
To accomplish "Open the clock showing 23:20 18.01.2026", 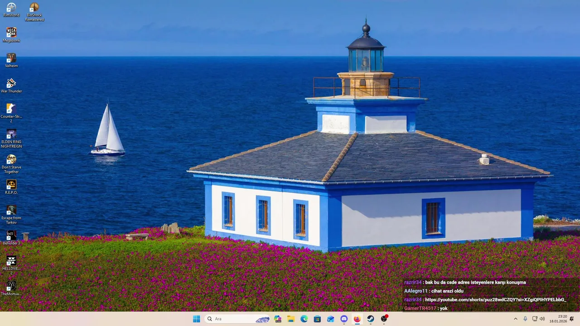I will click(558, 319).
